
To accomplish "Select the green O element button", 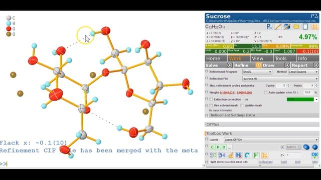I will coord(224,147).
